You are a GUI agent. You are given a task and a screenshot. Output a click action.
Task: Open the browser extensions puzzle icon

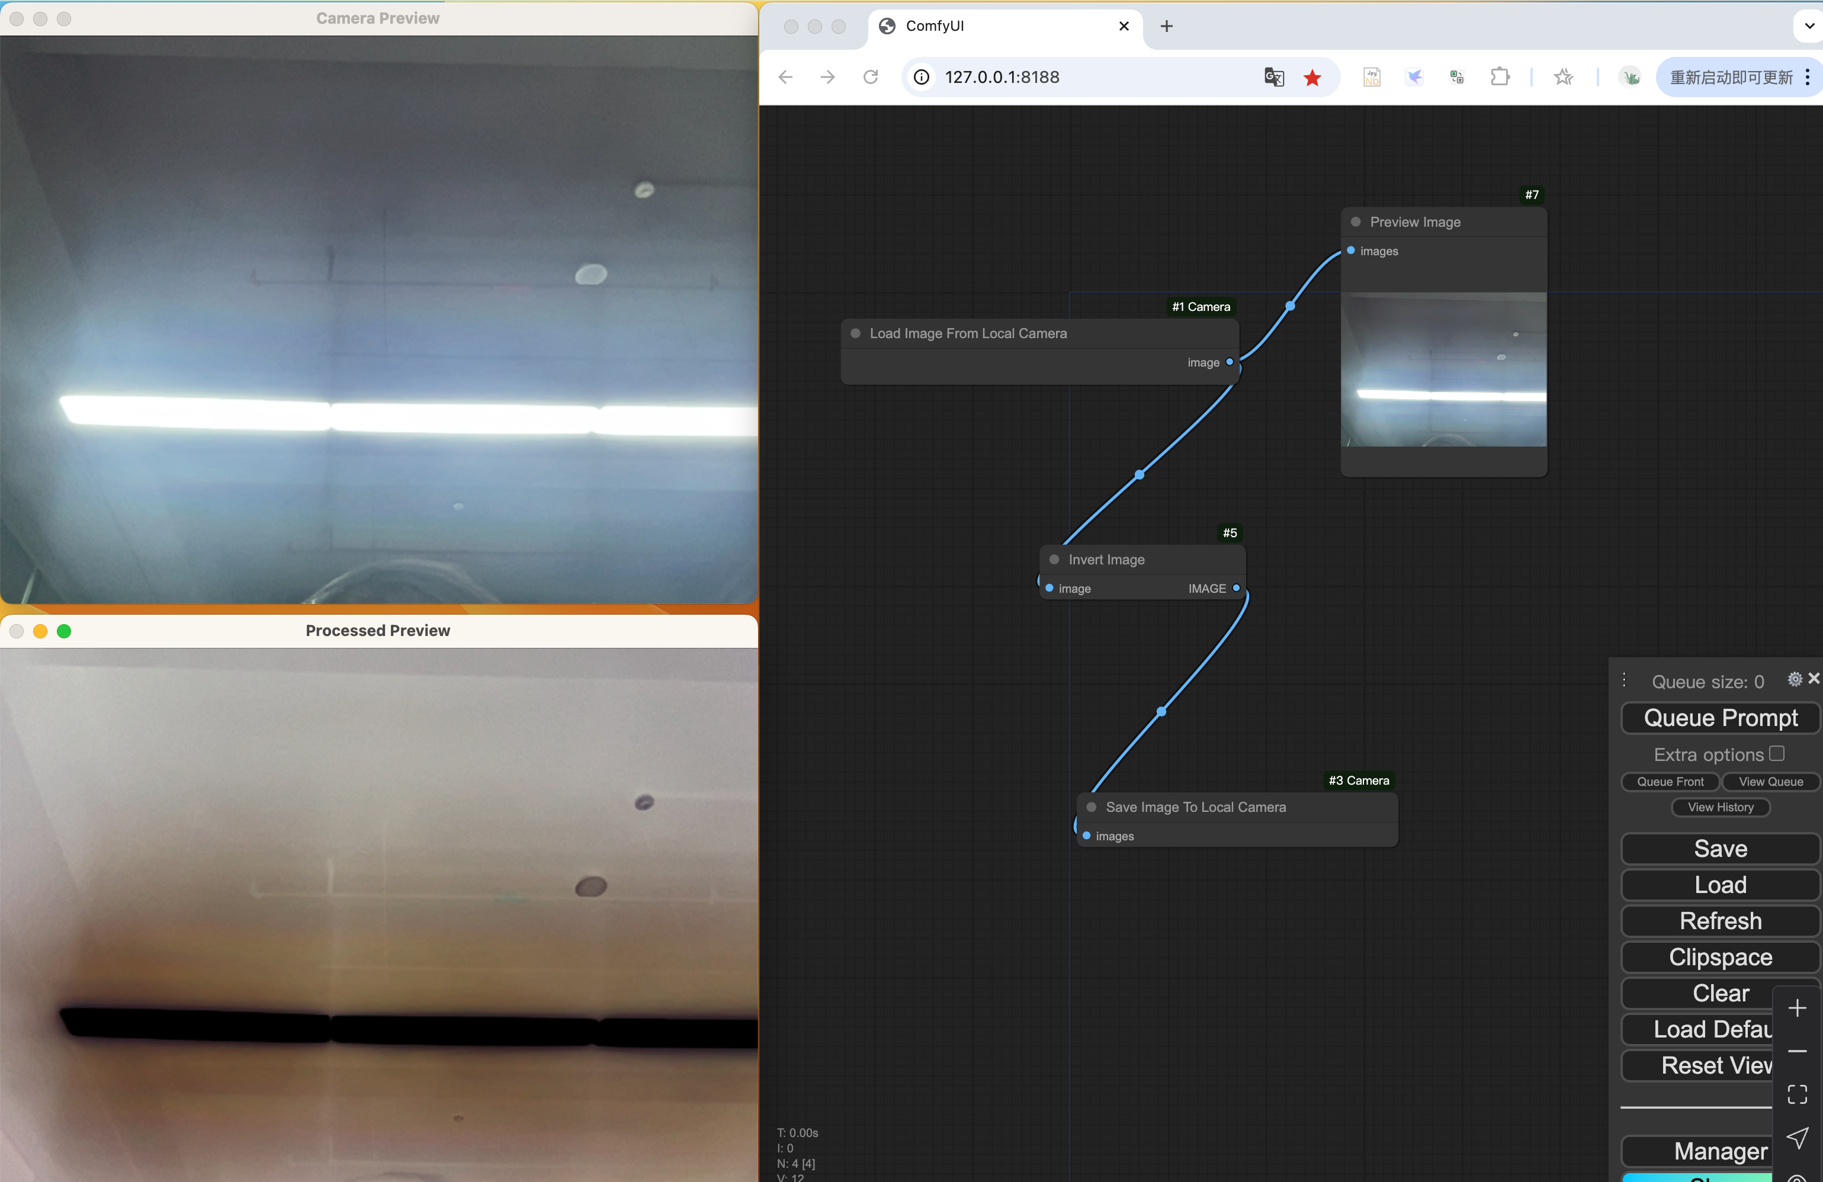(1500, 76)
